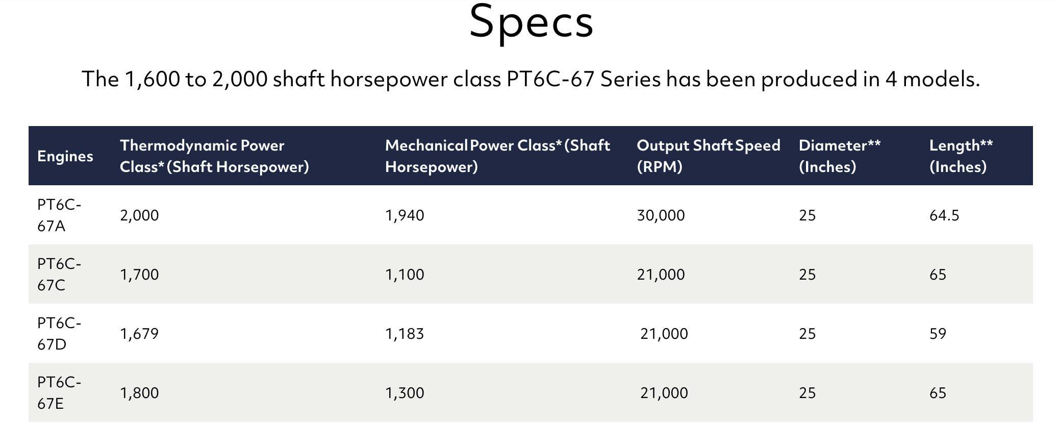Click the Diameter (Inches) column header

[840, 156]
